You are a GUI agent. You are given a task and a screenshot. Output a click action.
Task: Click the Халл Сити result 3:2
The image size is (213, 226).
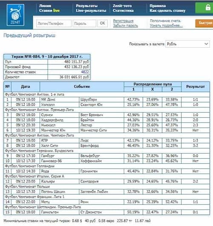tap(195, 145)
